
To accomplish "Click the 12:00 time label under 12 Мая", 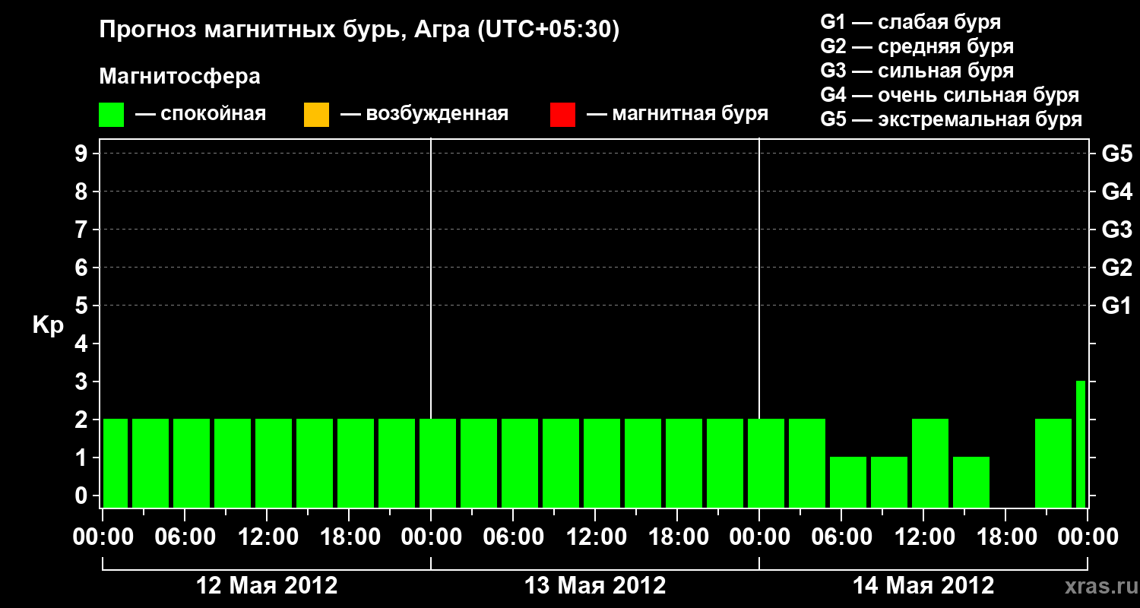I will pos(267,537).
